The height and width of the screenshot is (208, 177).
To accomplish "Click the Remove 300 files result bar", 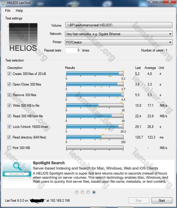I will click(95, 95).
